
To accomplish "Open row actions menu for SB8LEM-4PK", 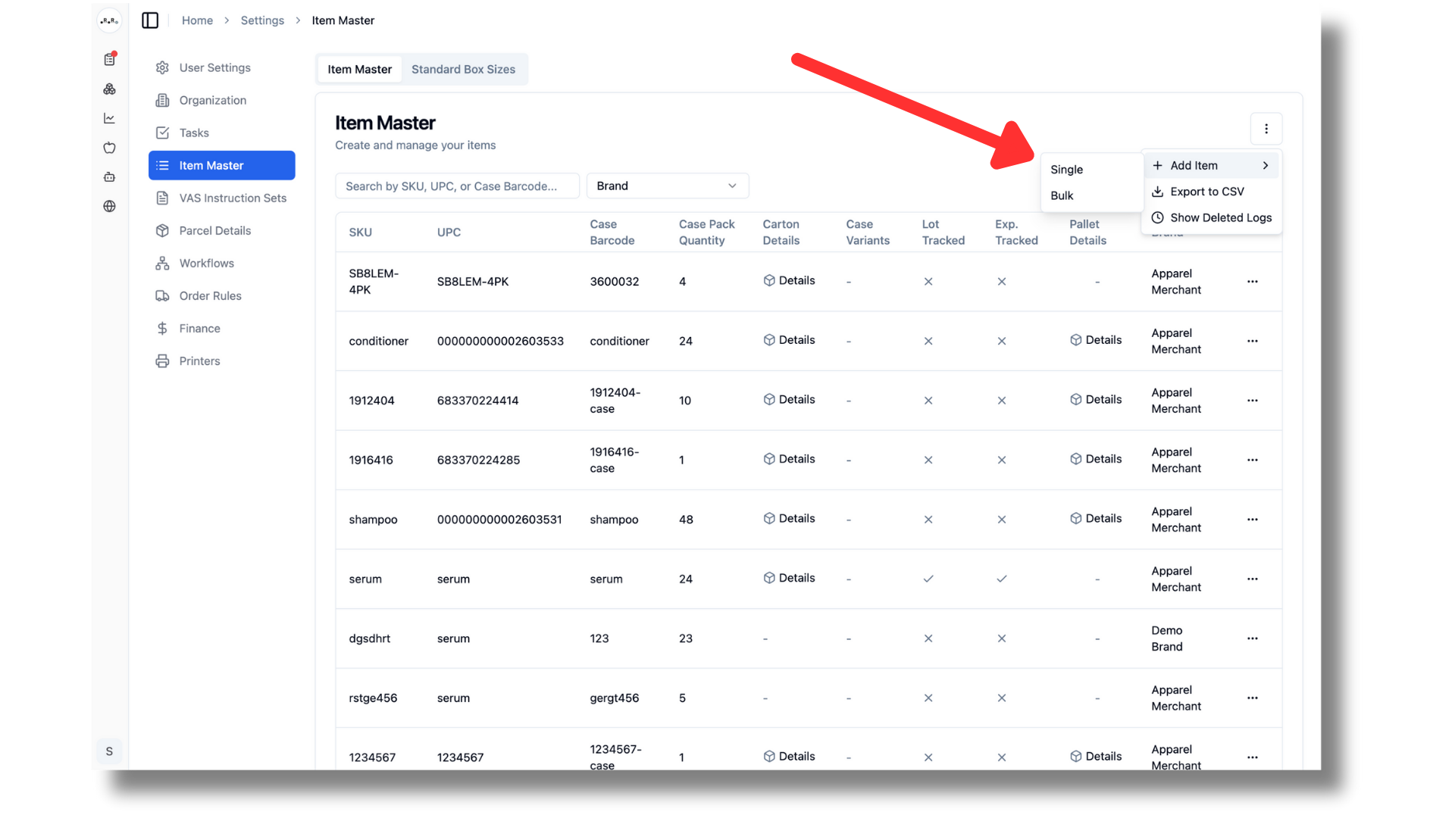I will click(1252, 282).
